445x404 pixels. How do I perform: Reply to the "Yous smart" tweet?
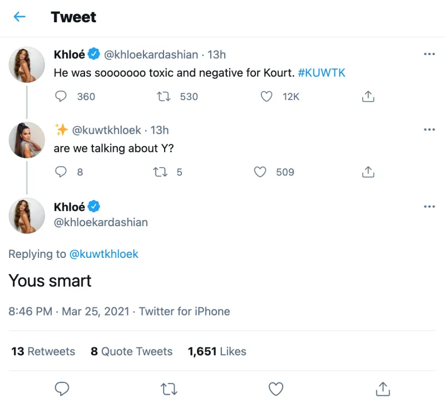[x=62, y=389]
